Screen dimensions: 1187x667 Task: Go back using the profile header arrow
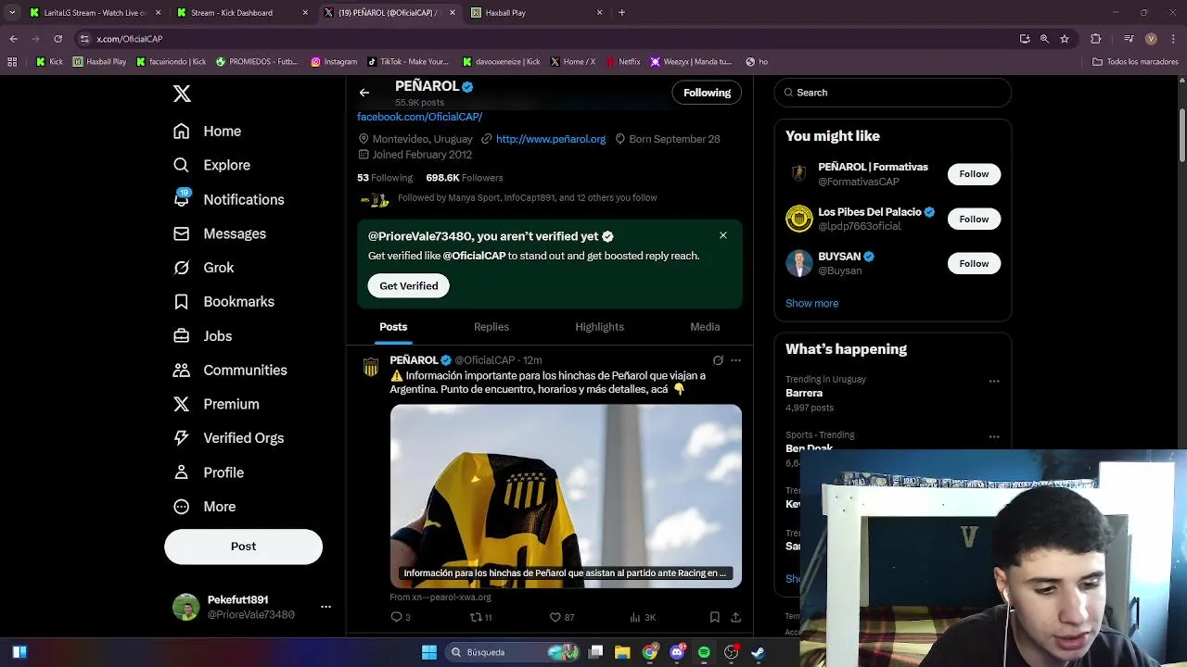(364, 93)
